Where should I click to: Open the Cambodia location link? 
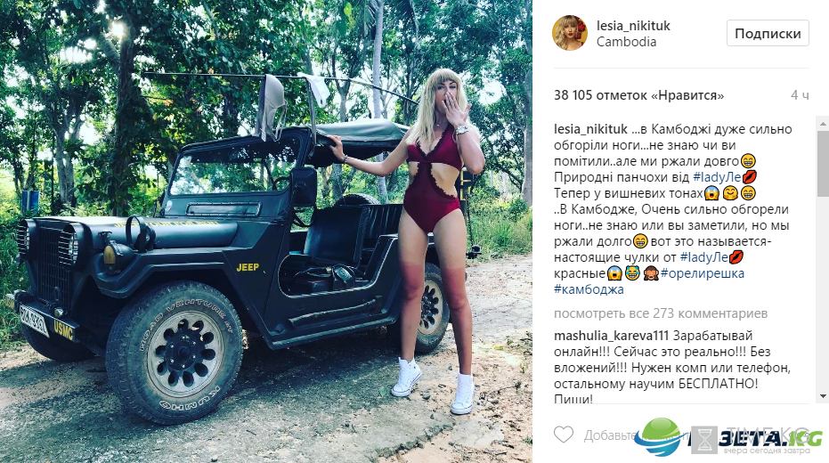(626, 42)
